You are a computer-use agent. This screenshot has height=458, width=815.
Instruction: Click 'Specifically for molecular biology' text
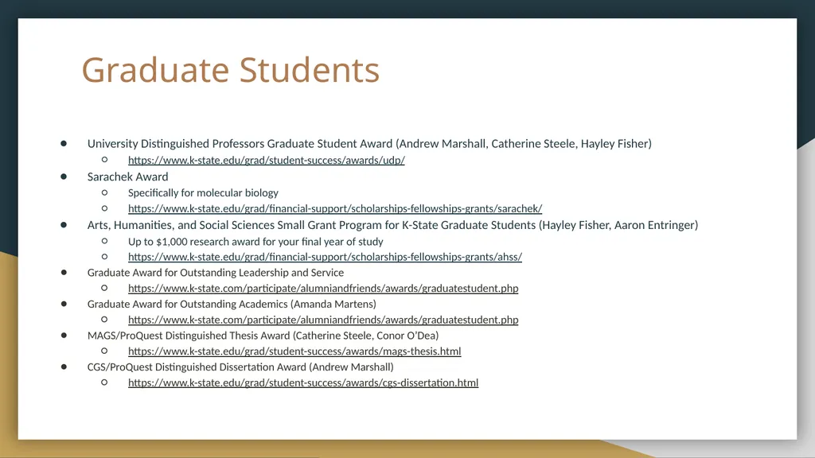pyautogui.click(x=203, y=192)
